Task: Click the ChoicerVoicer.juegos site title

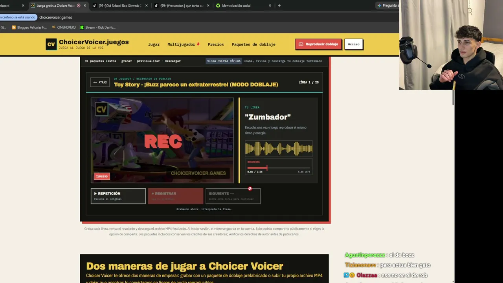Action: click(94, 42)
